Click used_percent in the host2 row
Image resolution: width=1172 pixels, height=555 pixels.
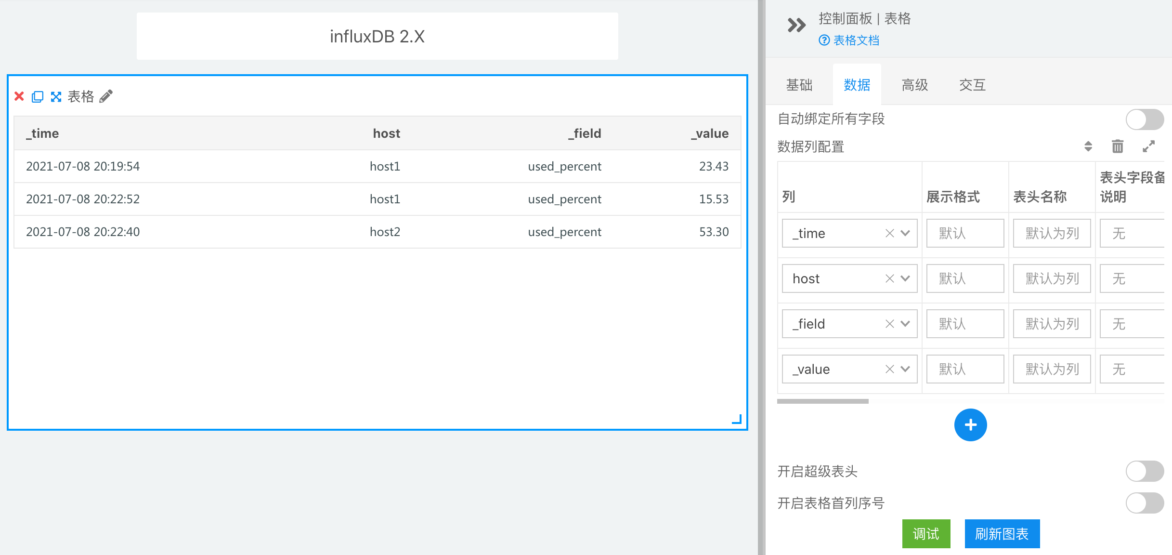point(565,232)
